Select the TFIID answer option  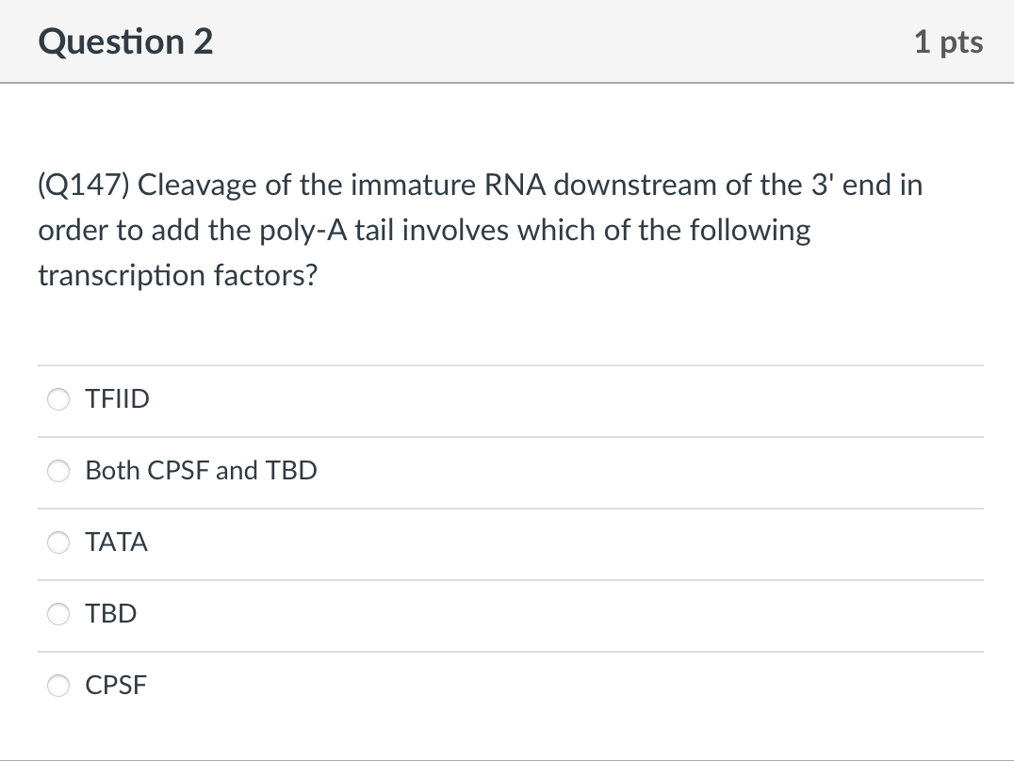(x=57, y=399)
